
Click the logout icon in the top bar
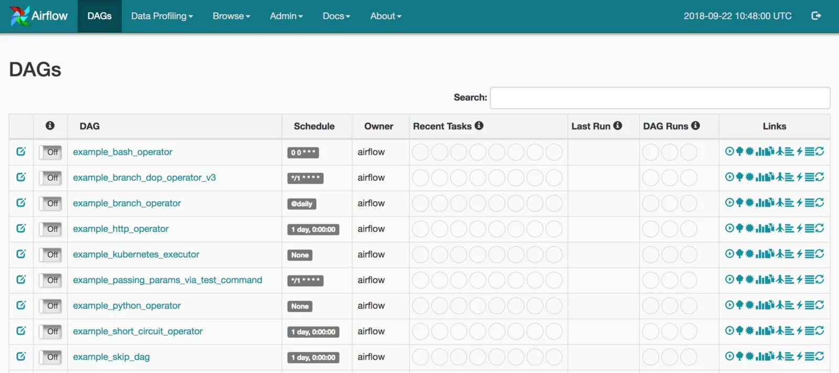pyautogui.click(x=816, y=16)
